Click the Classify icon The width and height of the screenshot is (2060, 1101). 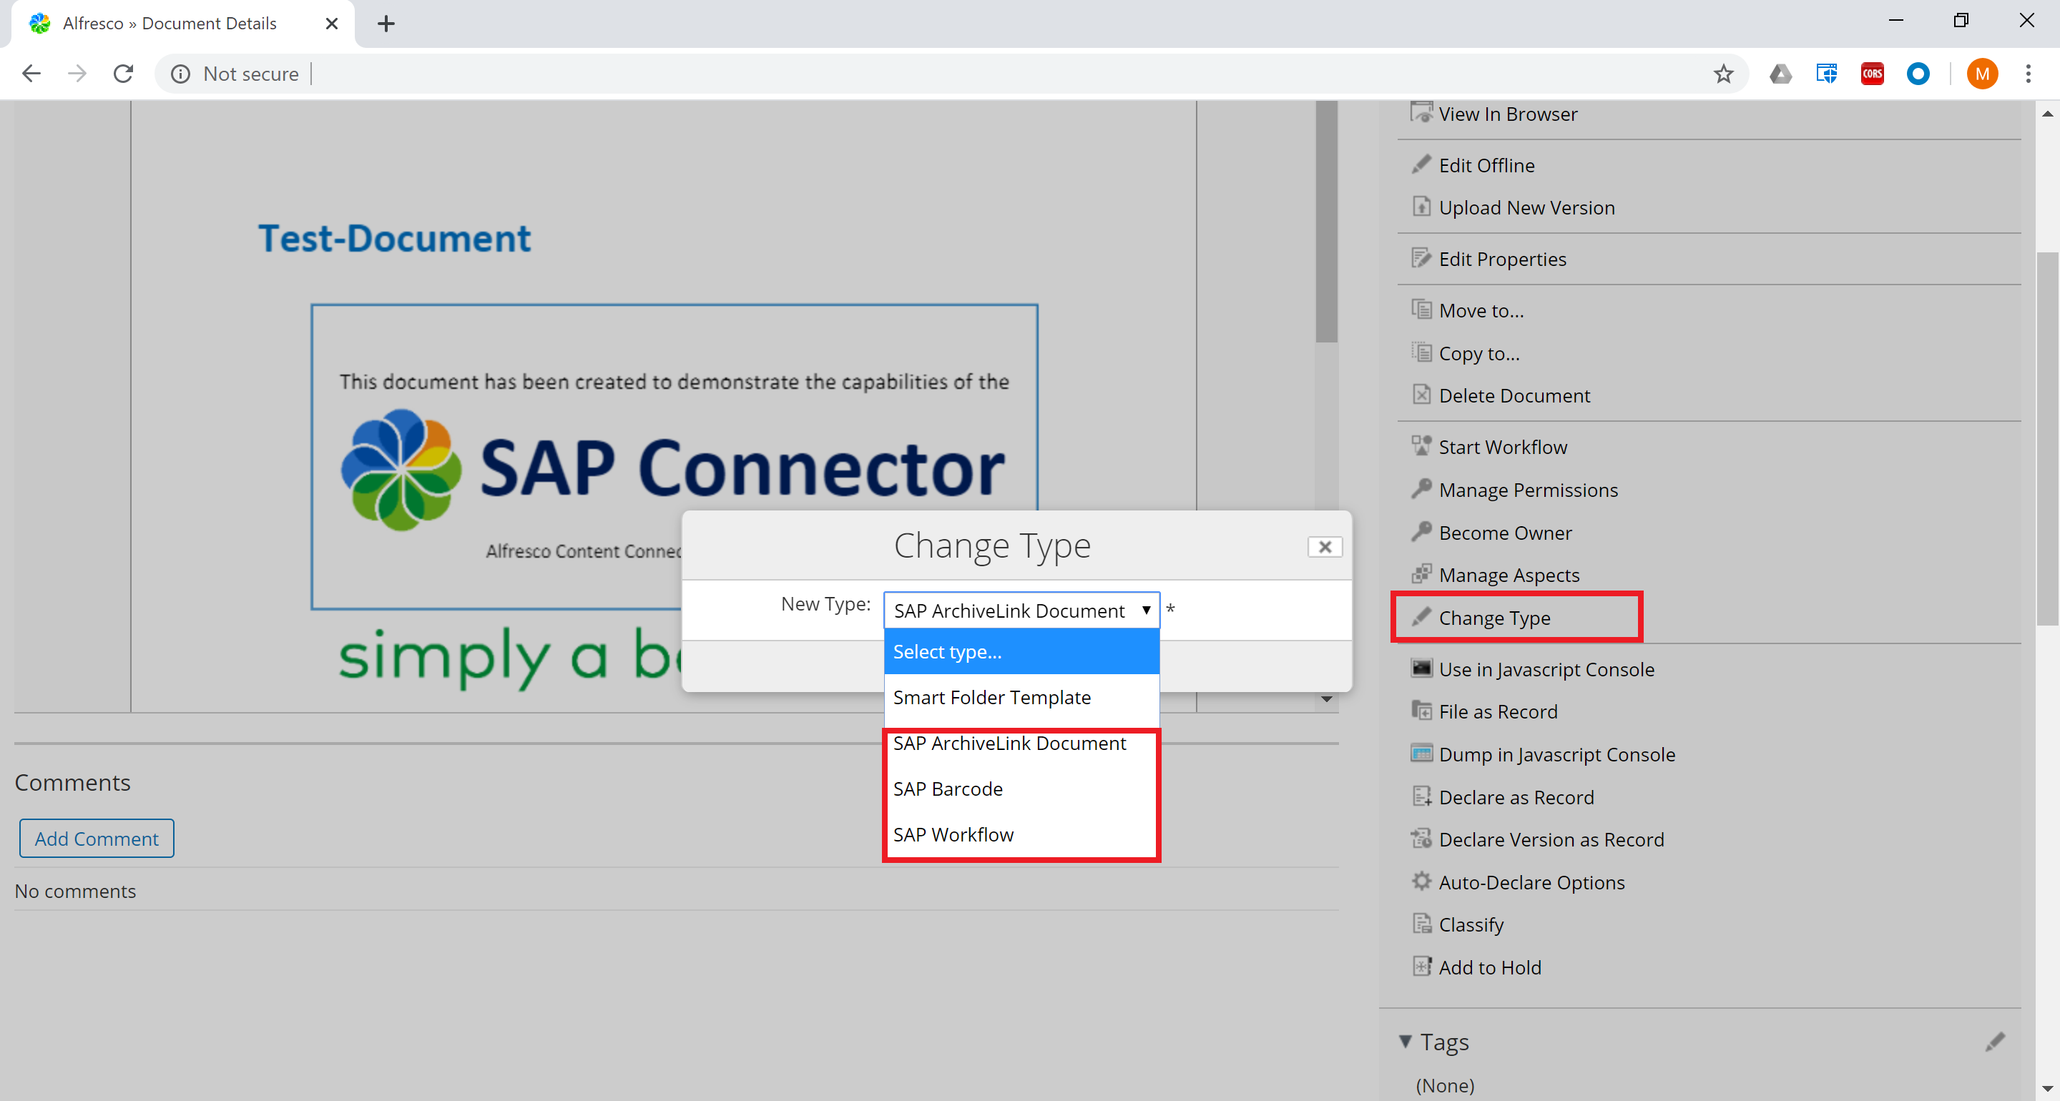point(1421,924)
